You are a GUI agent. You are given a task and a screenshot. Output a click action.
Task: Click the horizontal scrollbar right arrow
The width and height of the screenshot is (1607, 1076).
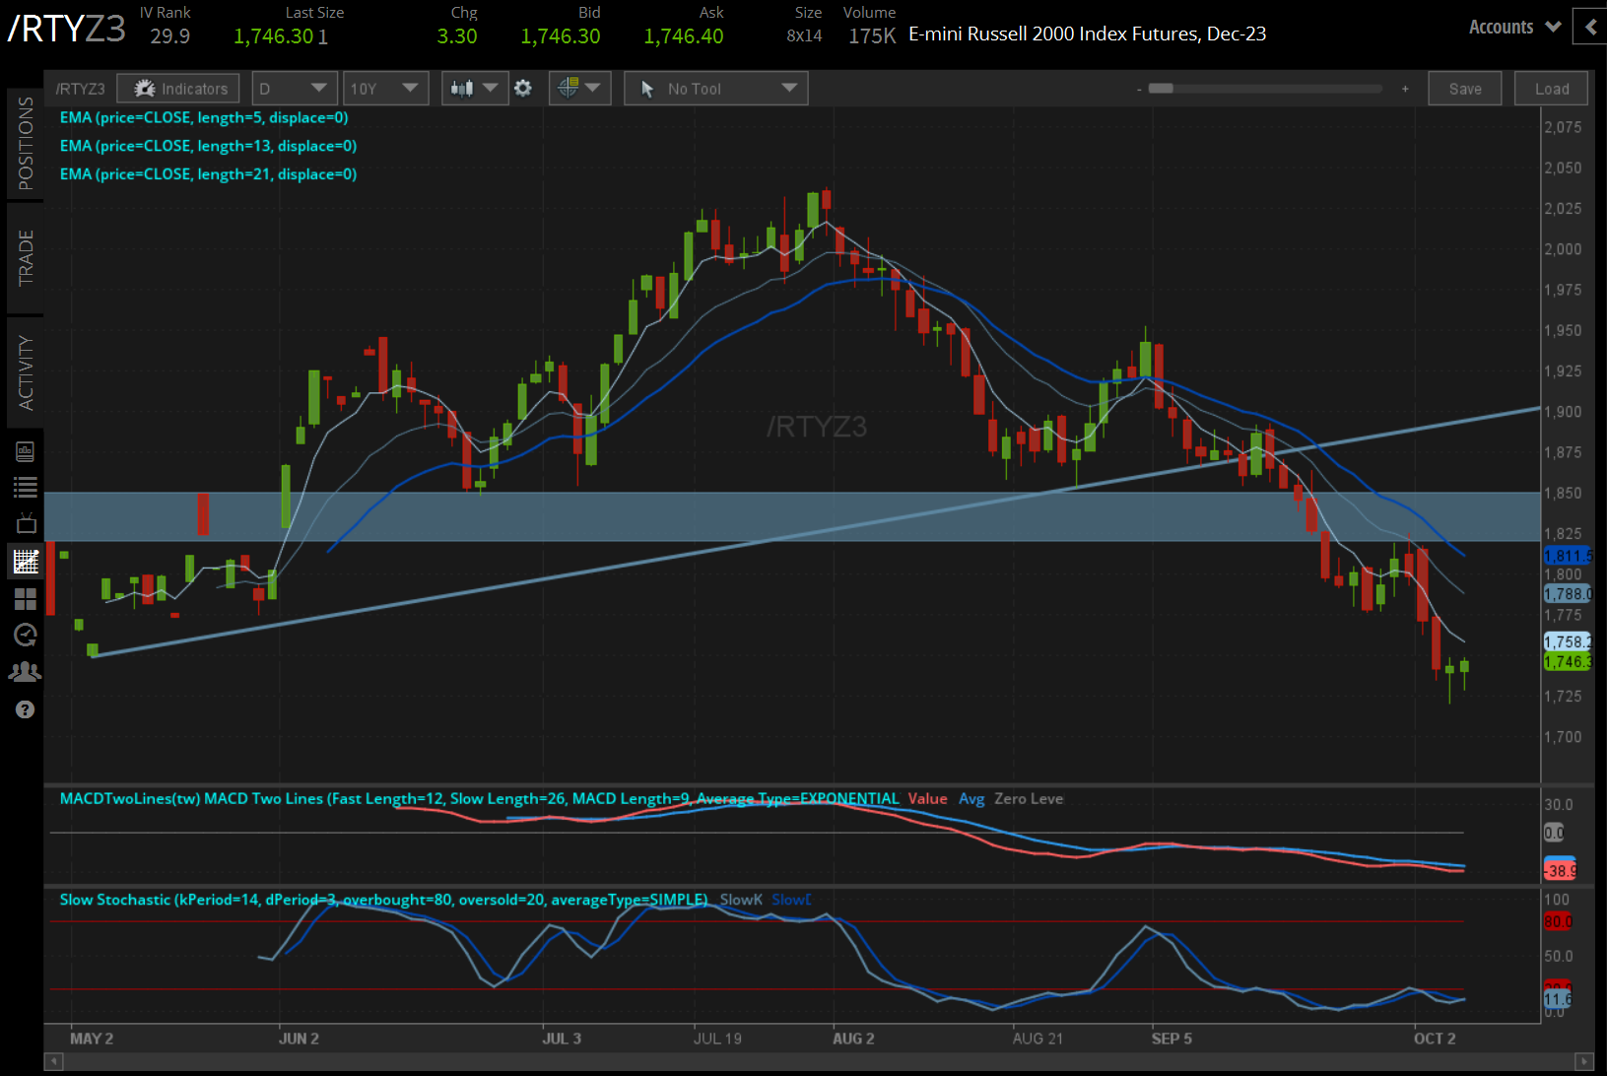pyautogui.click(x=1584, y=1061)
